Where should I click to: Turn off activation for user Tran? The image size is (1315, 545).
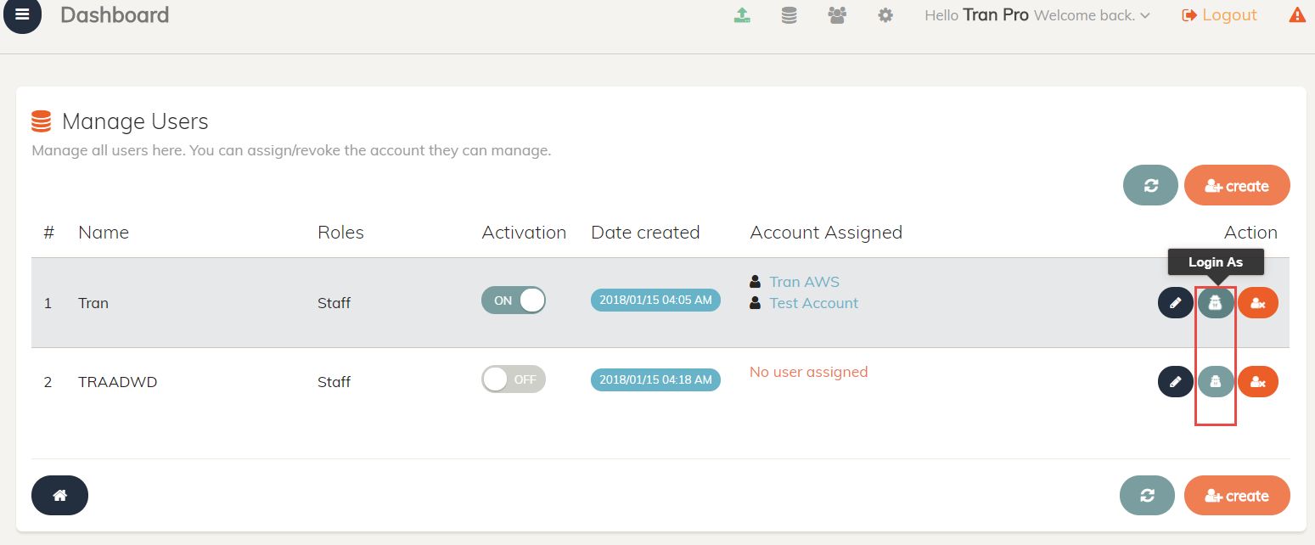(x=513, y=301)
